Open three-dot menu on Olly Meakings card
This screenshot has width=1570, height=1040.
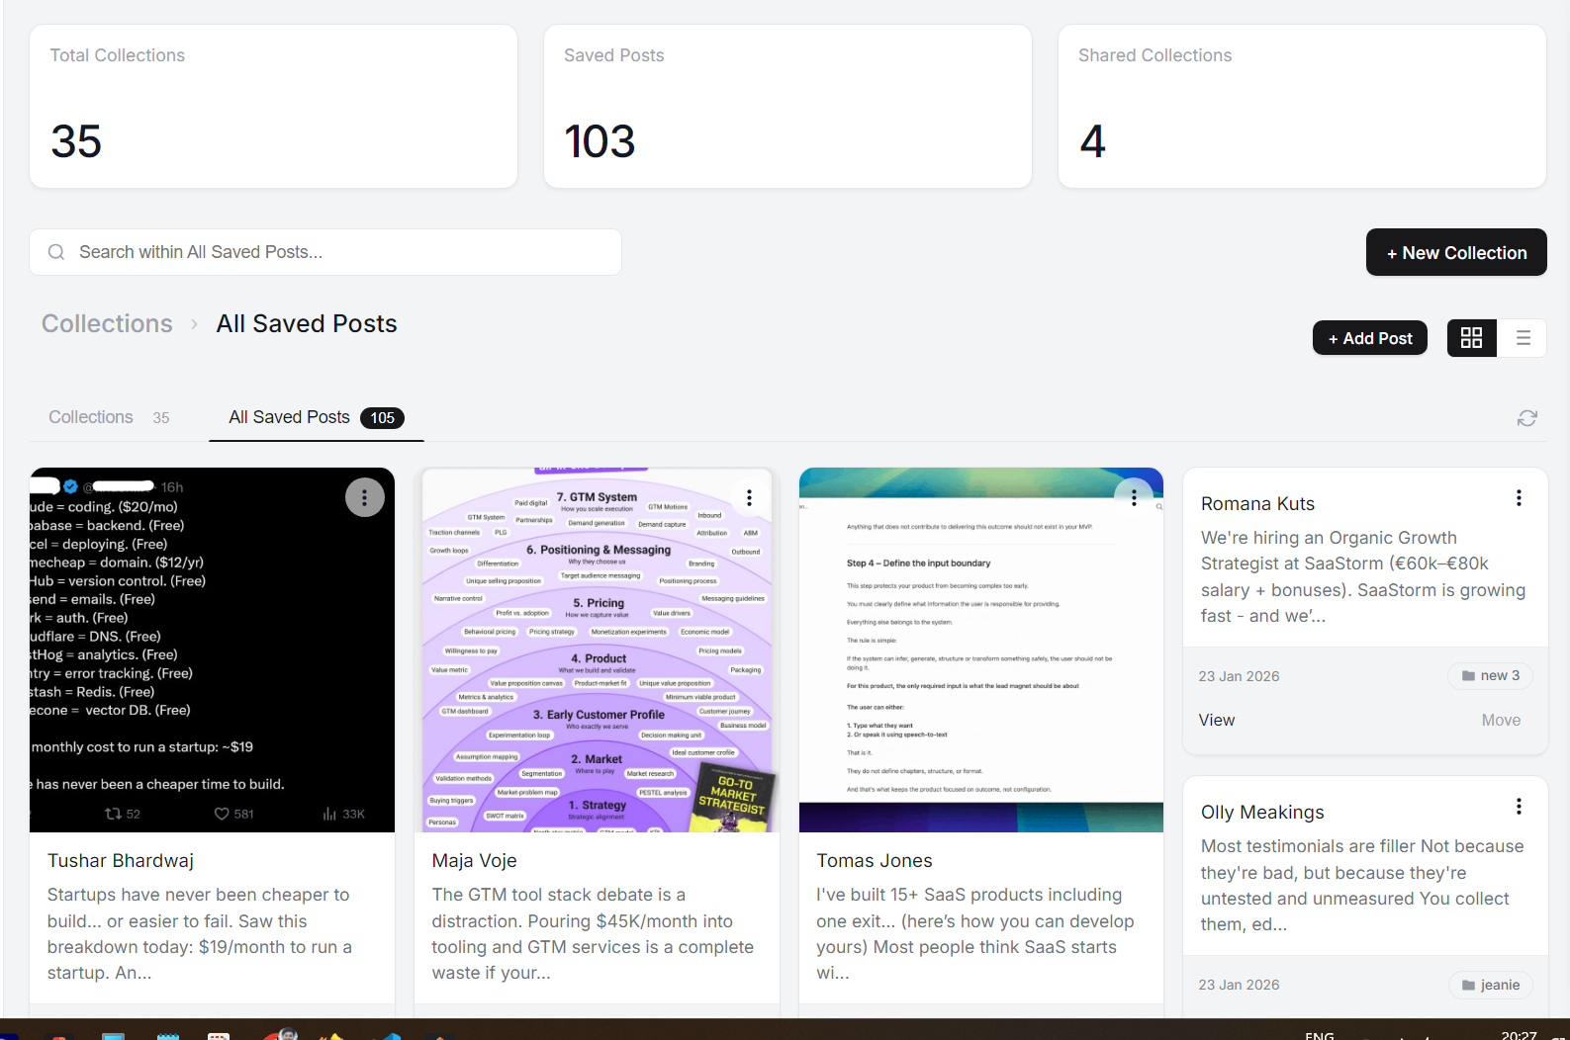[1519, 807]
